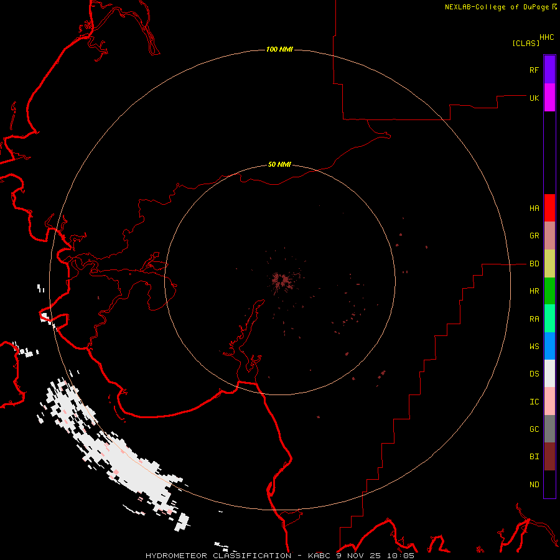Screen dimensions: 560x560
Task: Click the RA legend label
Action: pyautogui.click(x=534, y=319)
